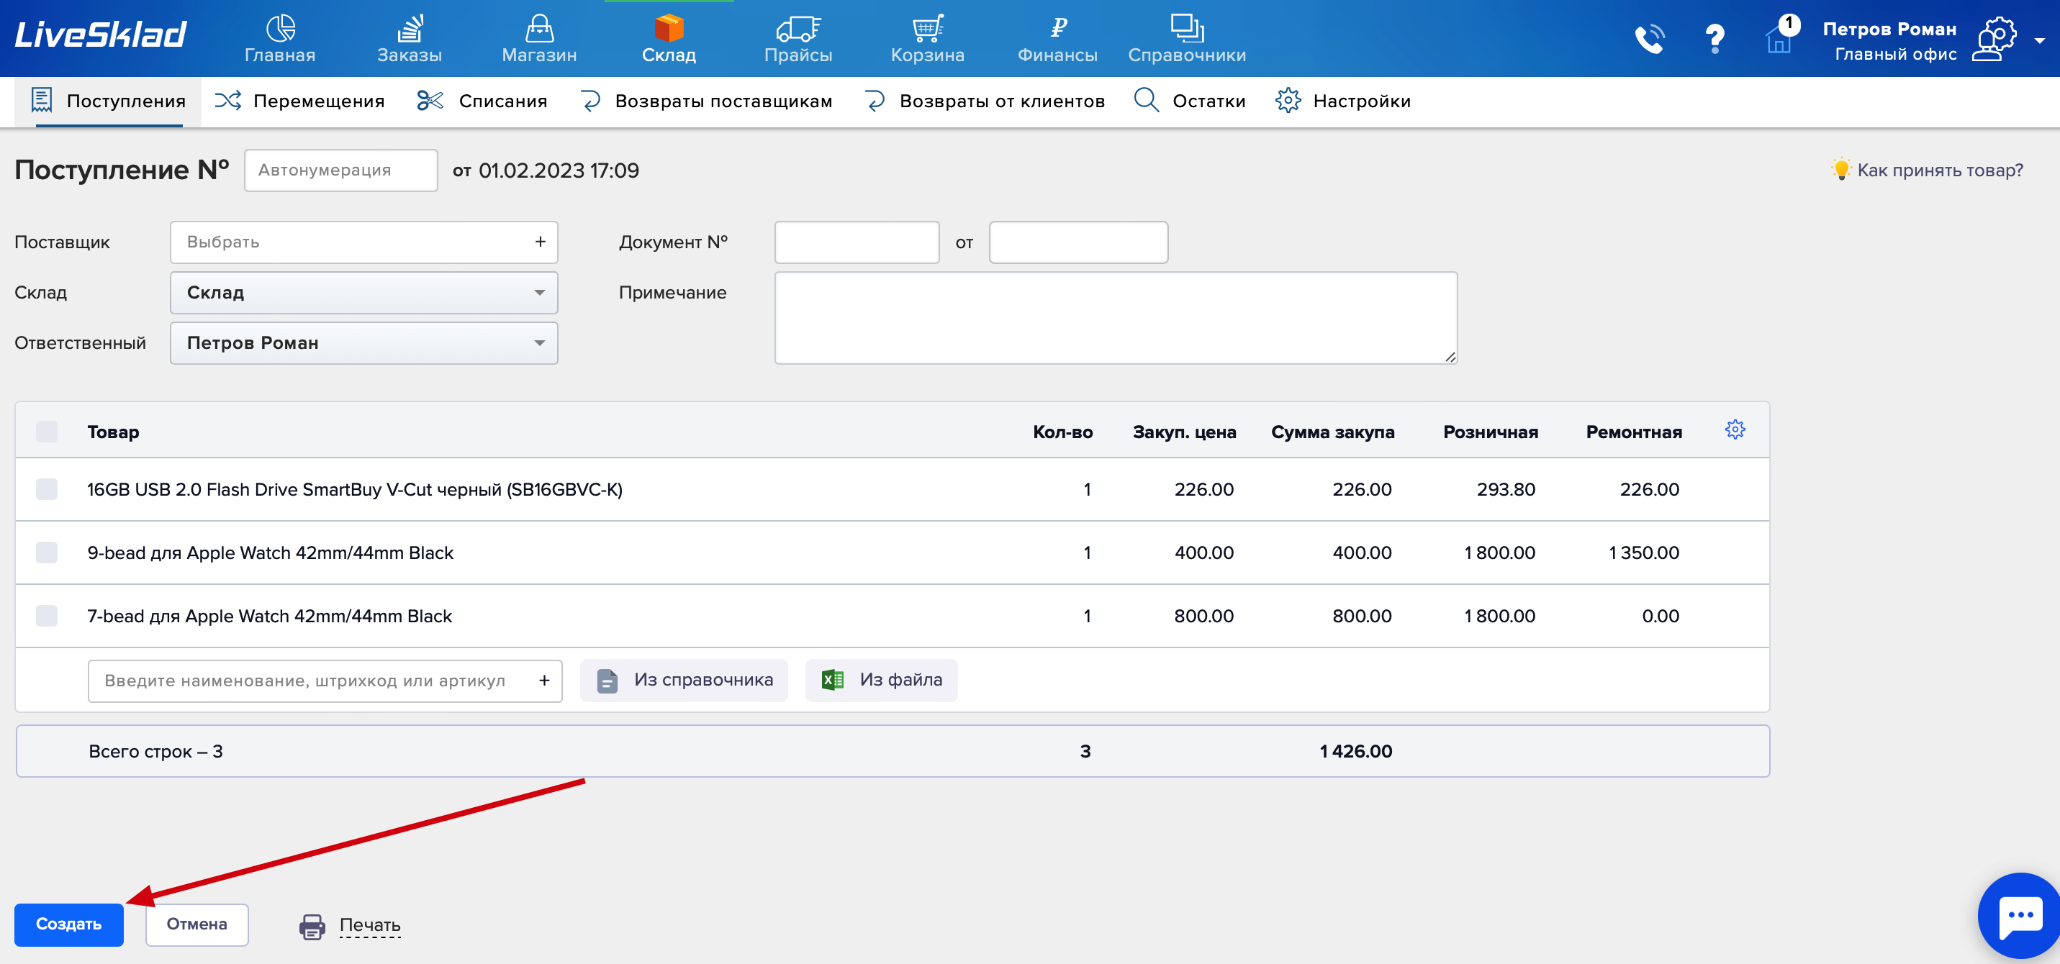
Task: Click the printer icon
Action: coord(312,927)
